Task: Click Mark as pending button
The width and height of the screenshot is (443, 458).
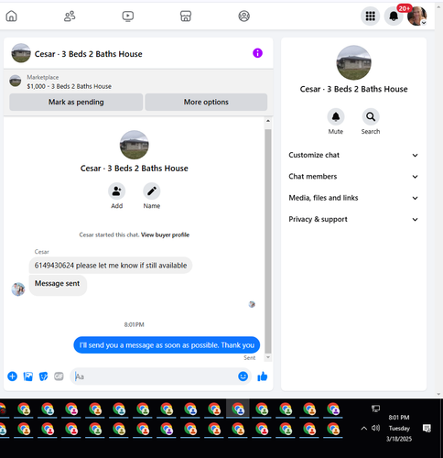Action: point(76,102)
